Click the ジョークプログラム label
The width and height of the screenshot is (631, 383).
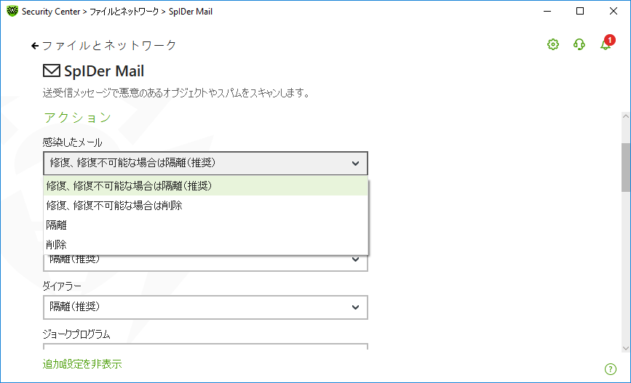pos(76,334)
